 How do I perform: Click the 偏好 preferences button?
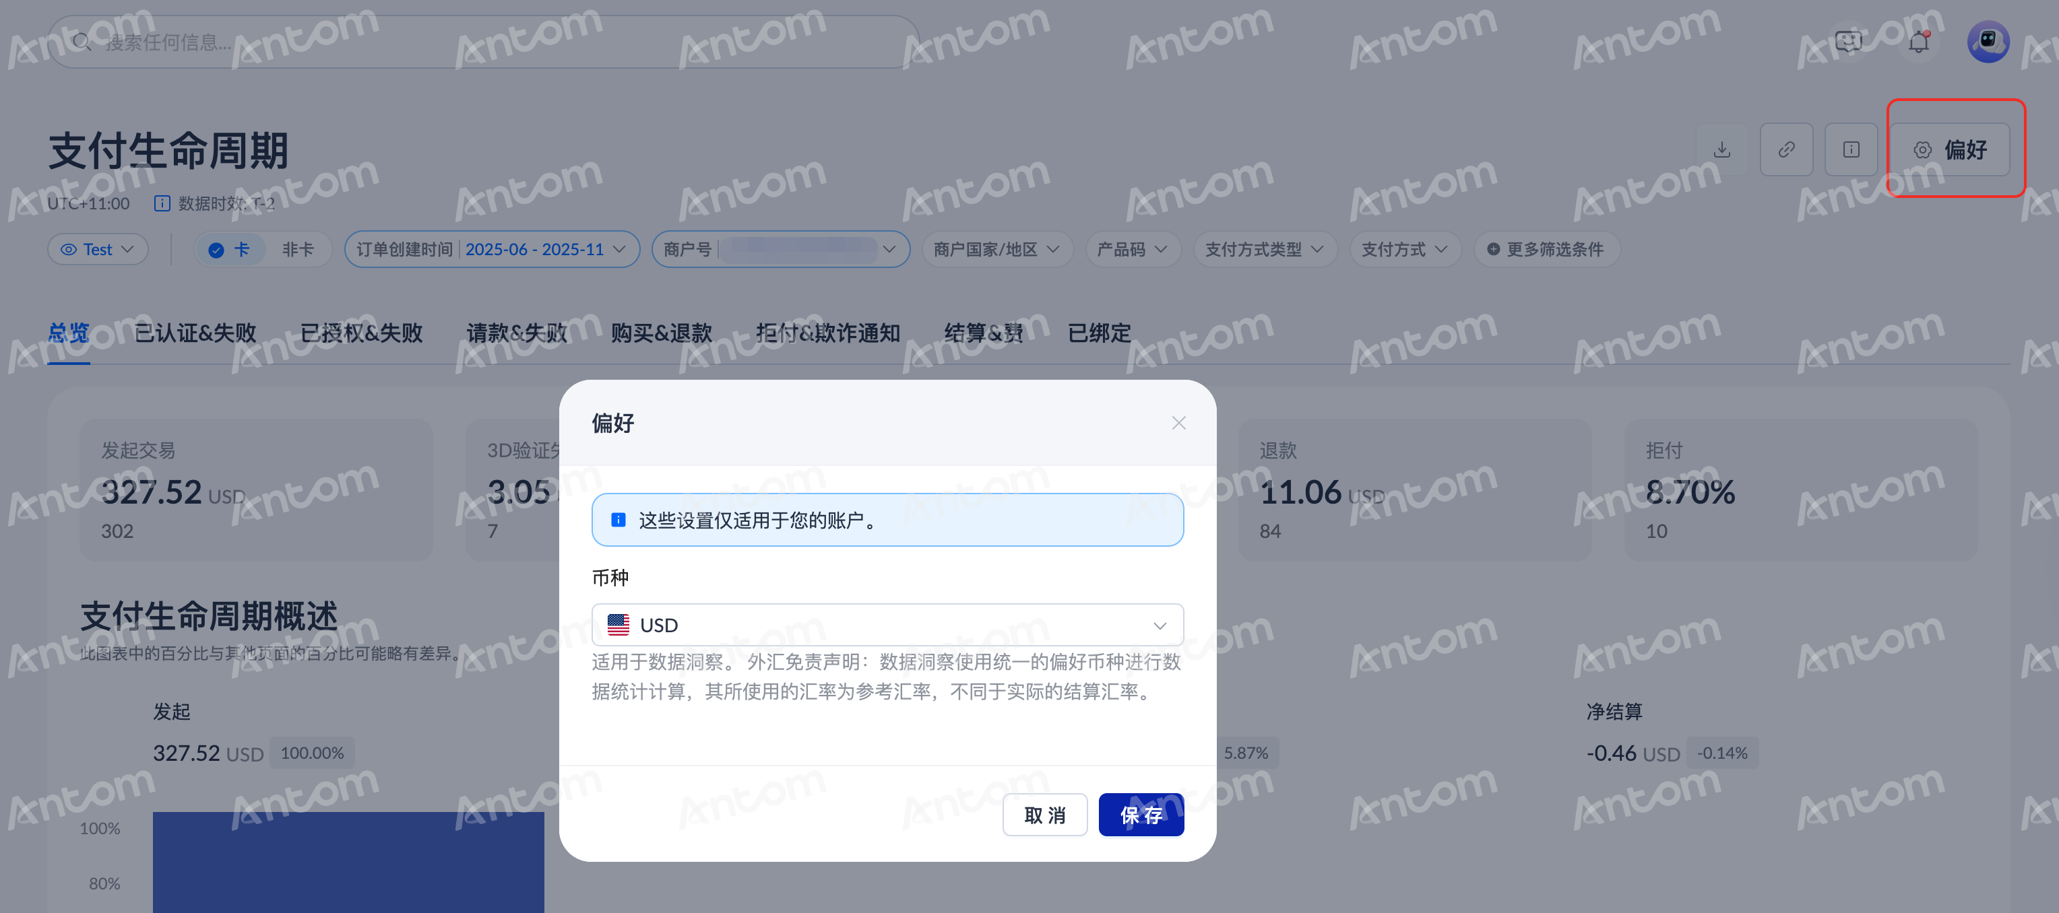(x=1949, y=149)
